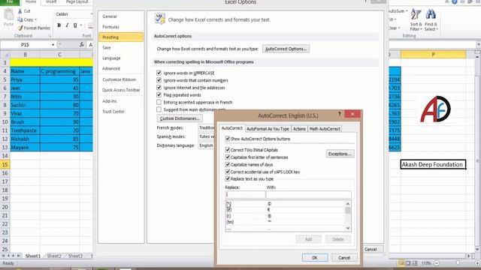Select Sheet1 tab
The width and height of the screenshot is (481, 270).
(33, 256)
